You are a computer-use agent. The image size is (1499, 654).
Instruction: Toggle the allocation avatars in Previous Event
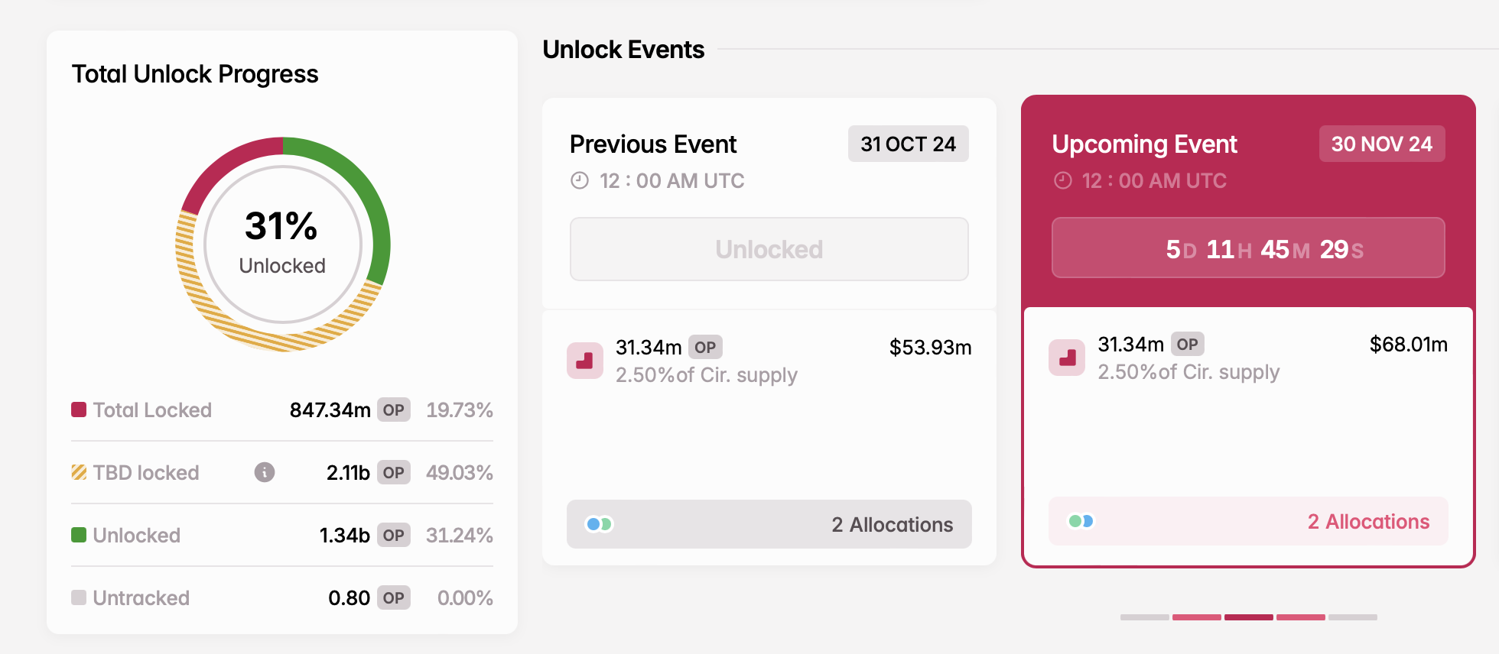click(x=599, y=524)
